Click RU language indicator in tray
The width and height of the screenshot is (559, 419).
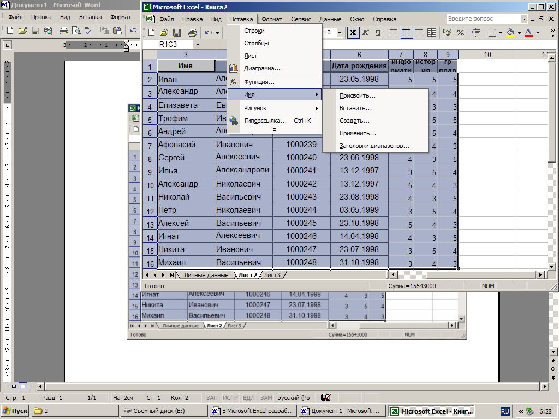505,411
